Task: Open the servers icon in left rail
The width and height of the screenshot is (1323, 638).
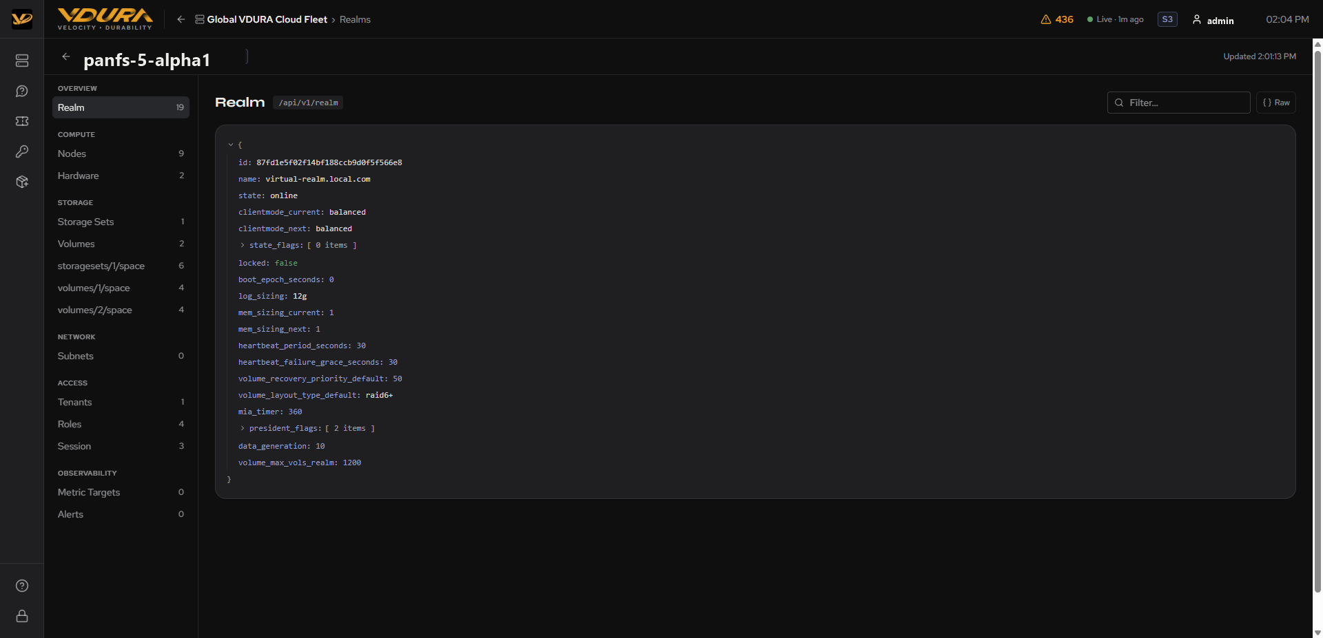Action: coord(22,61)
